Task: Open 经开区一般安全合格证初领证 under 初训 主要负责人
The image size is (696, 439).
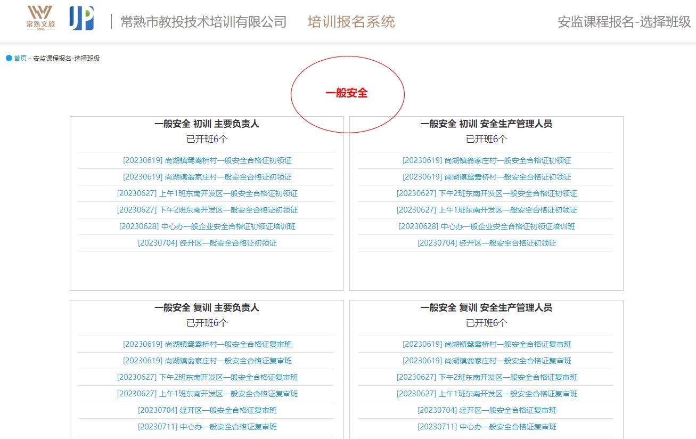Action: [x=208, y=243]
